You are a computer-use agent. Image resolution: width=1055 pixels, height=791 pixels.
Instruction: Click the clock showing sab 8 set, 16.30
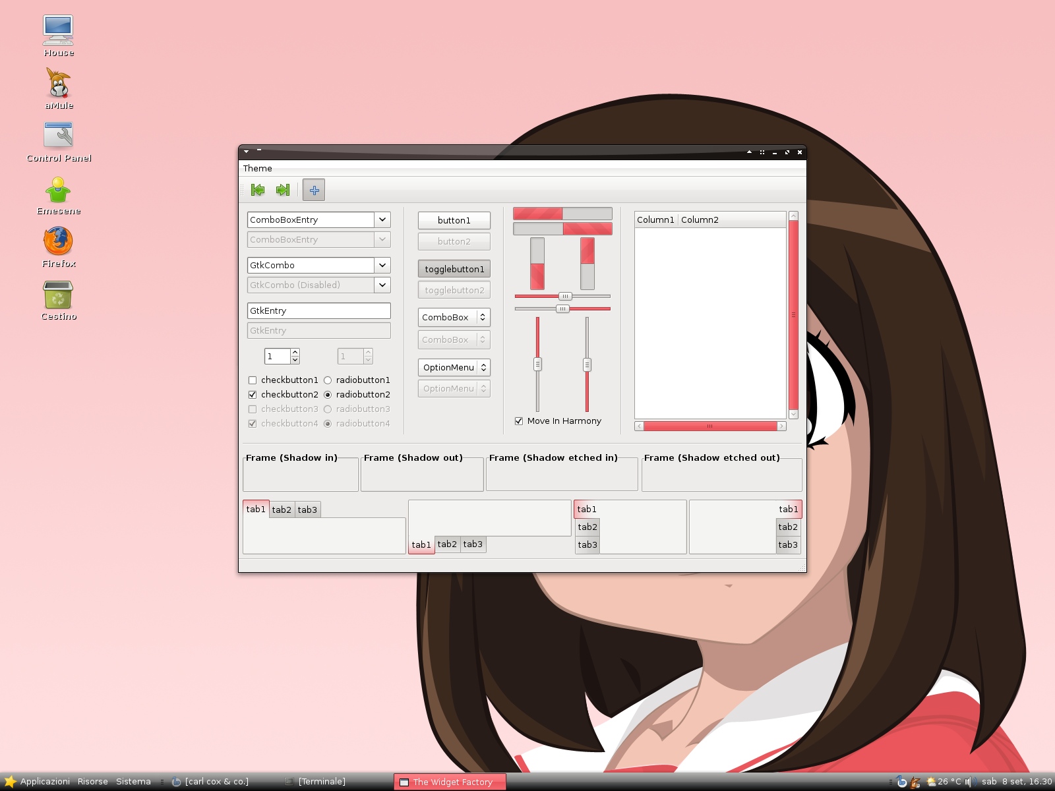pyautogui.click(x=1017, y=782)
